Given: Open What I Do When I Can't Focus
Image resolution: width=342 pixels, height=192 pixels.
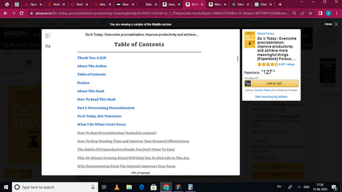Looking at the screenshot, I should [102, 125].
